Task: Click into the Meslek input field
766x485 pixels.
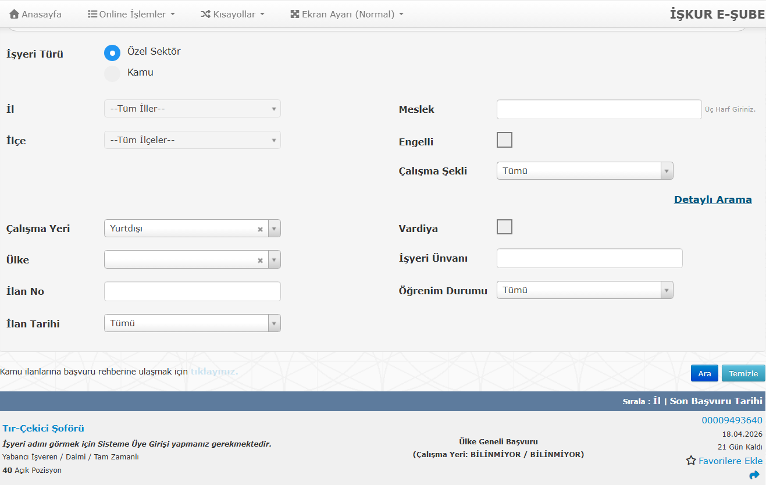Action: point(598,109)
